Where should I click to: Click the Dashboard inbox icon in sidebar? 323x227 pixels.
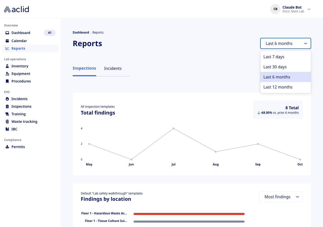pyautogui.click(x=7, y=33)
